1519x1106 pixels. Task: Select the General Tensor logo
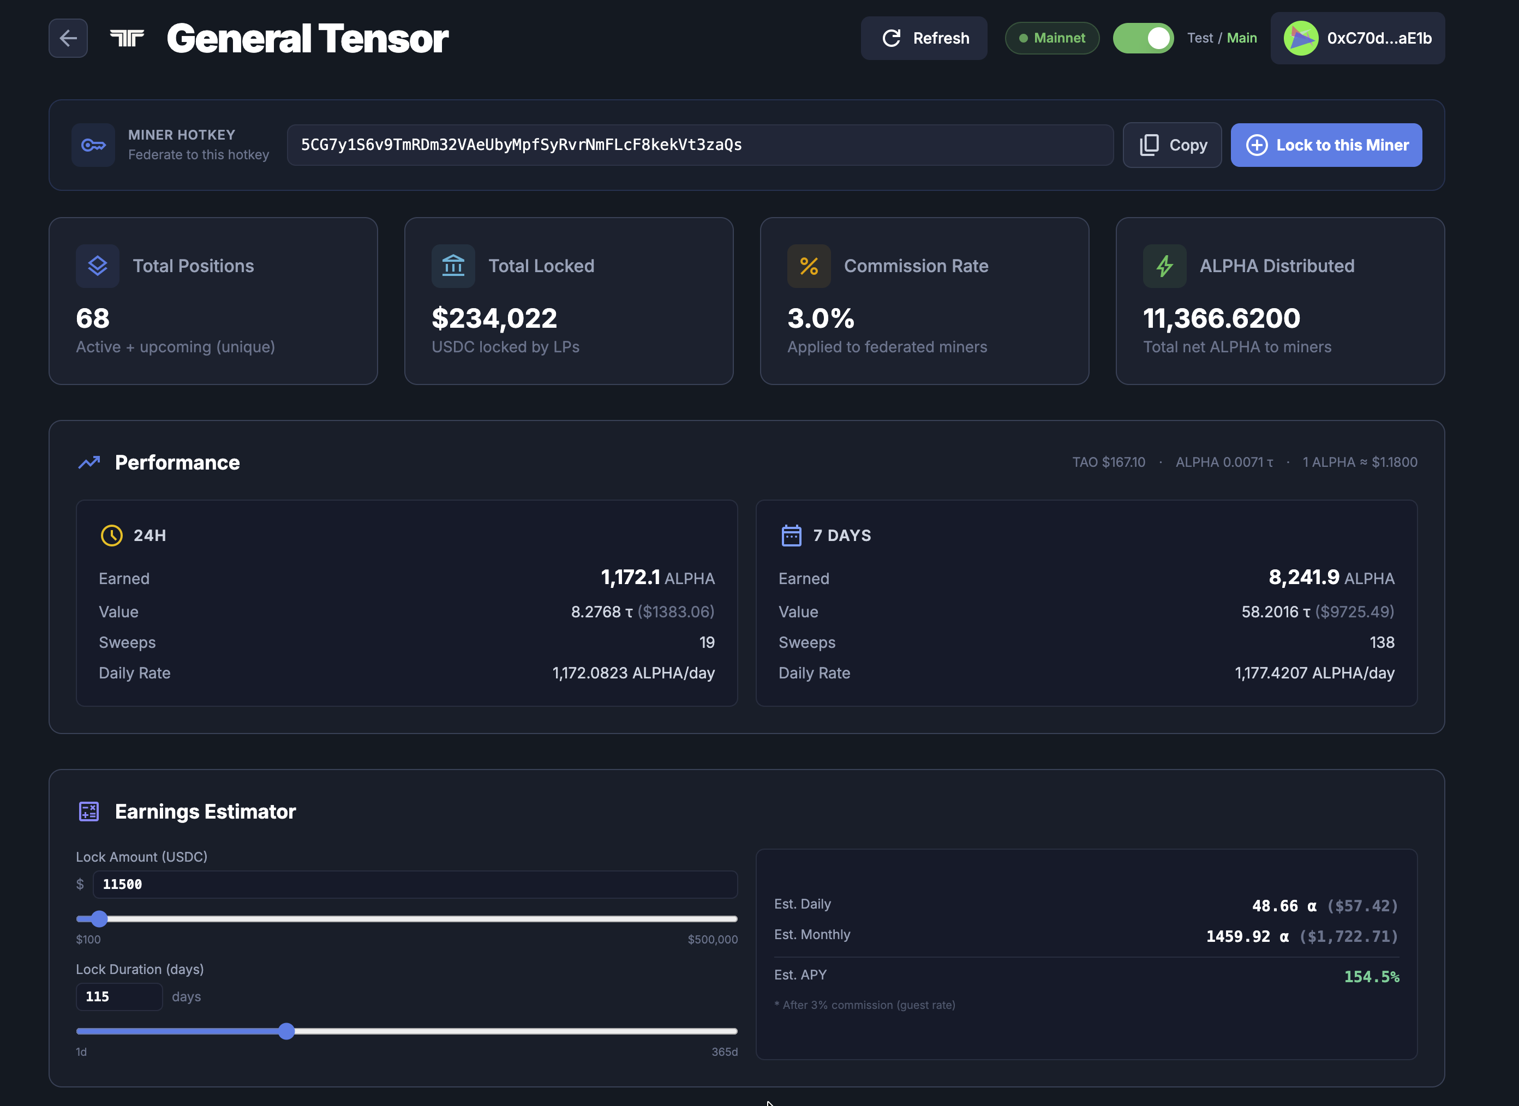(x=127, y=38)
